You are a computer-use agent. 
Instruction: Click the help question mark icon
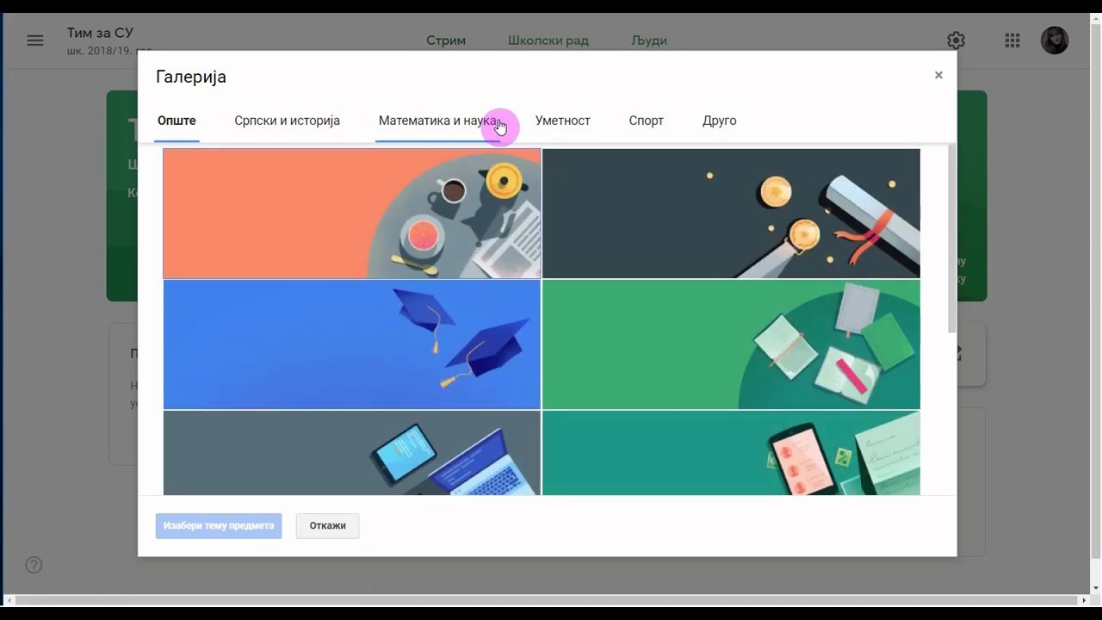(x=34, y=565)
